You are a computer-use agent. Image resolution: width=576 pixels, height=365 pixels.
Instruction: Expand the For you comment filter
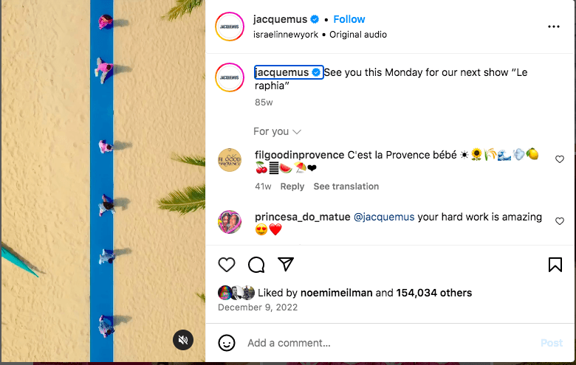[278, 131]
